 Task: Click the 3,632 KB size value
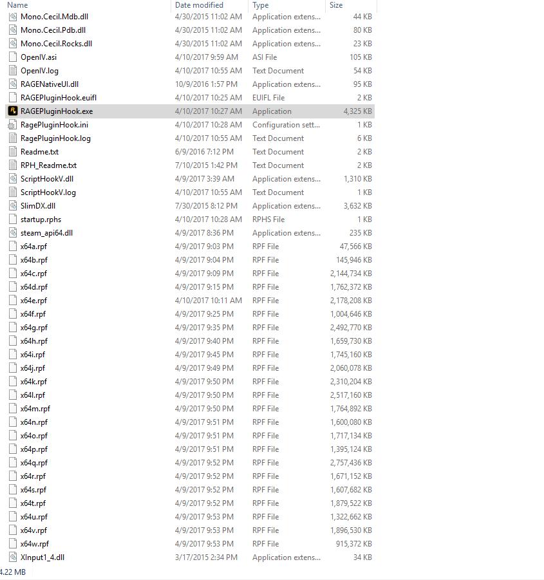[357, 205]
